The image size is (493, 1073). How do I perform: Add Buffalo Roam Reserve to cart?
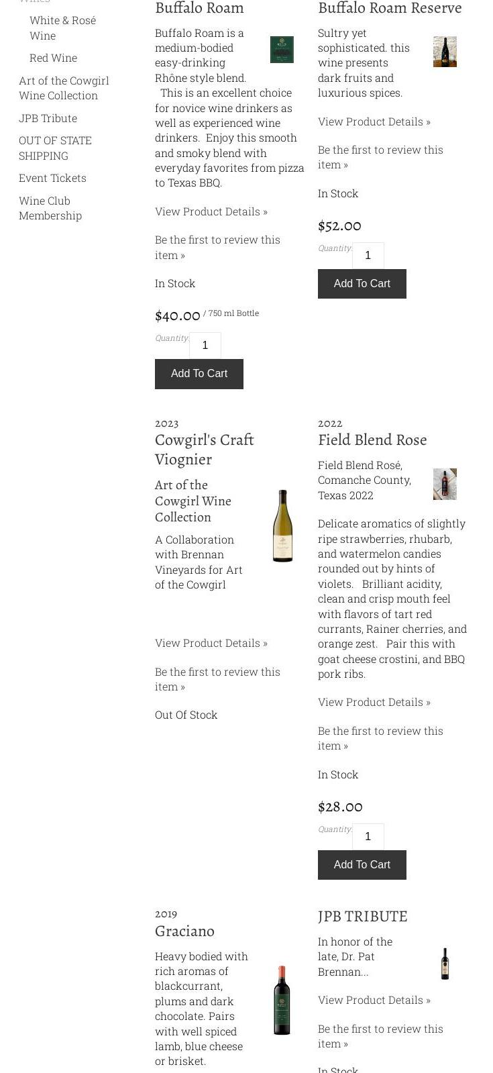click(362, 284)
